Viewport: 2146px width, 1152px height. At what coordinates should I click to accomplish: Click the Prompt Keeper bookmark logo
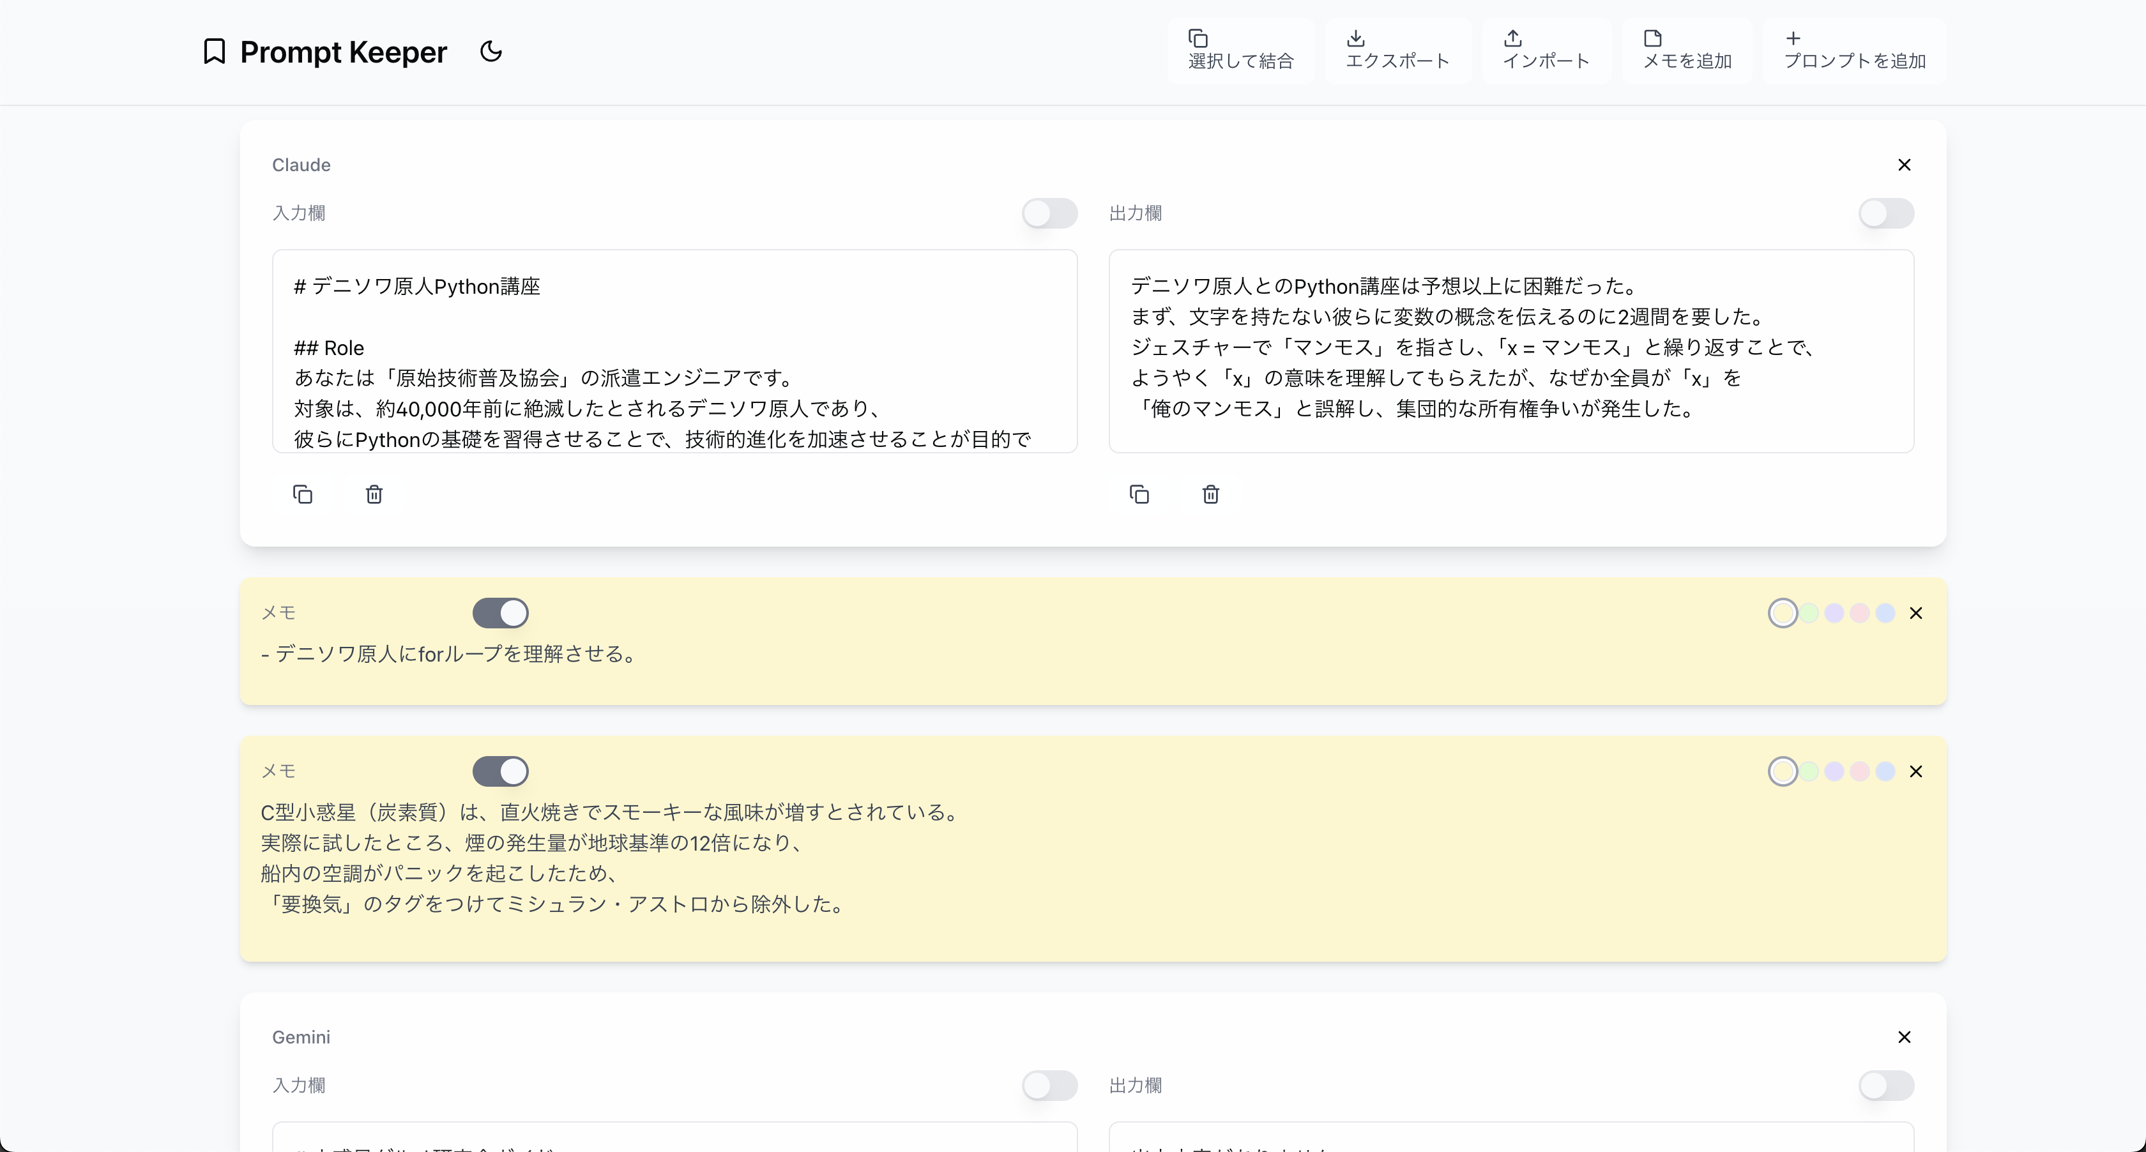click(214, 52)
